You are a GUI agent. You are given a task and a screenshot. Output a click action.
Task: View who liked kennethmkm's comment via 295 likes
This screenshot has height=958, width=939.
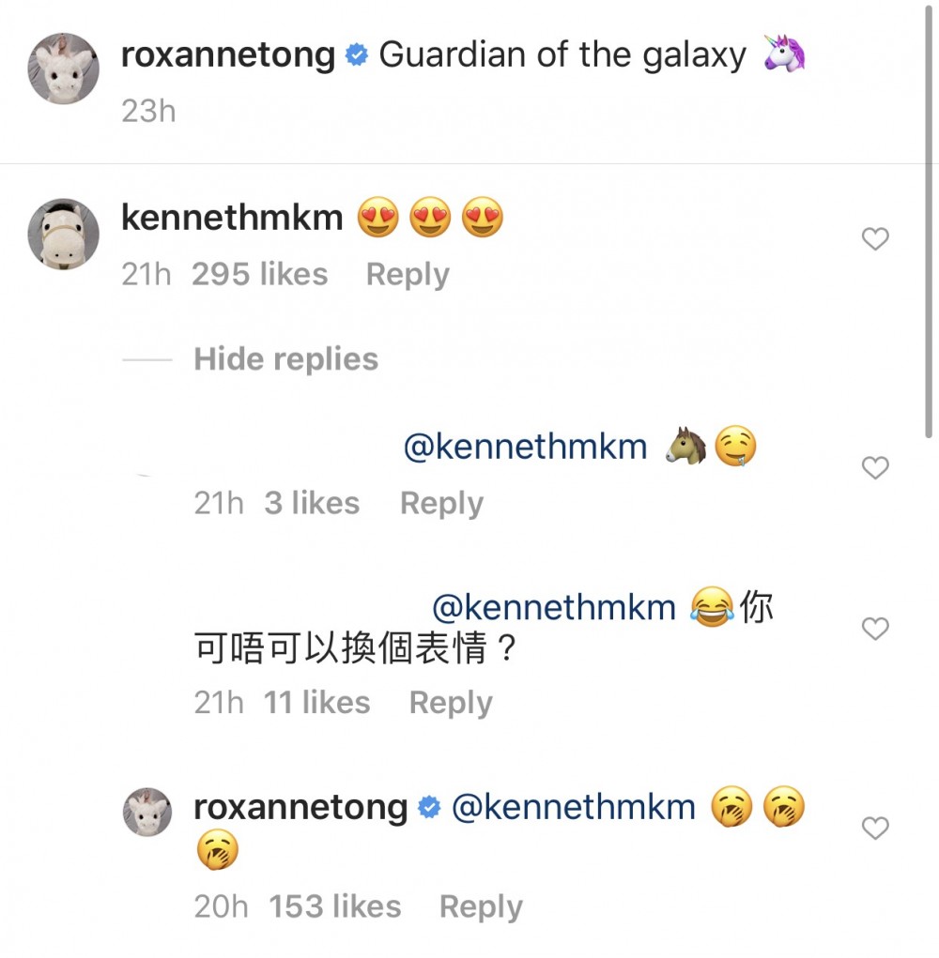259,274
